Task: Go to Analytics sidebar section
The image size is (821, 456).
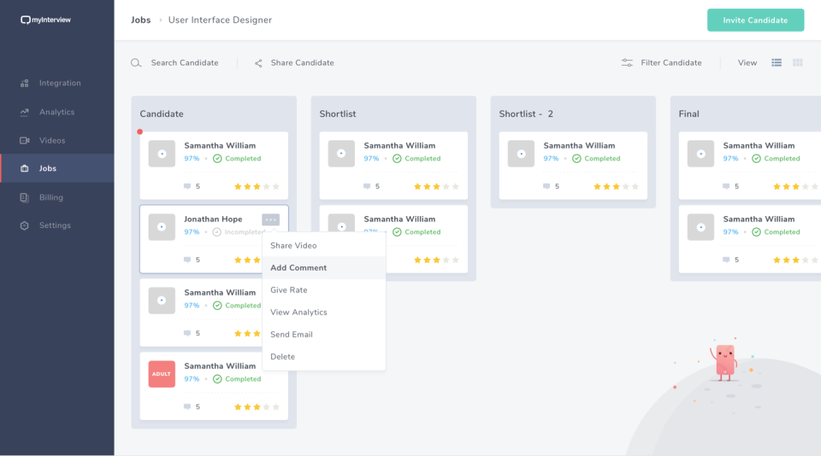Action: click(x=56, y=112)
